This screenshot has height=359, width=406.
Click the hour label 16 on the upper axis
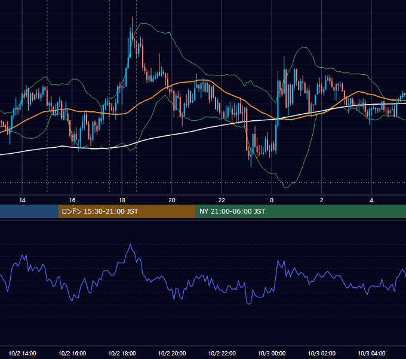[72, 200]
